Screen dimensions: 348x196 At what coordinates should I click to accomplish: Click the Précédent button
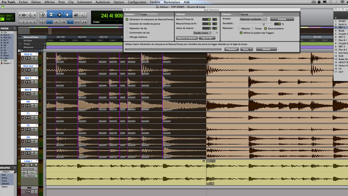click(x=232, y=49)
